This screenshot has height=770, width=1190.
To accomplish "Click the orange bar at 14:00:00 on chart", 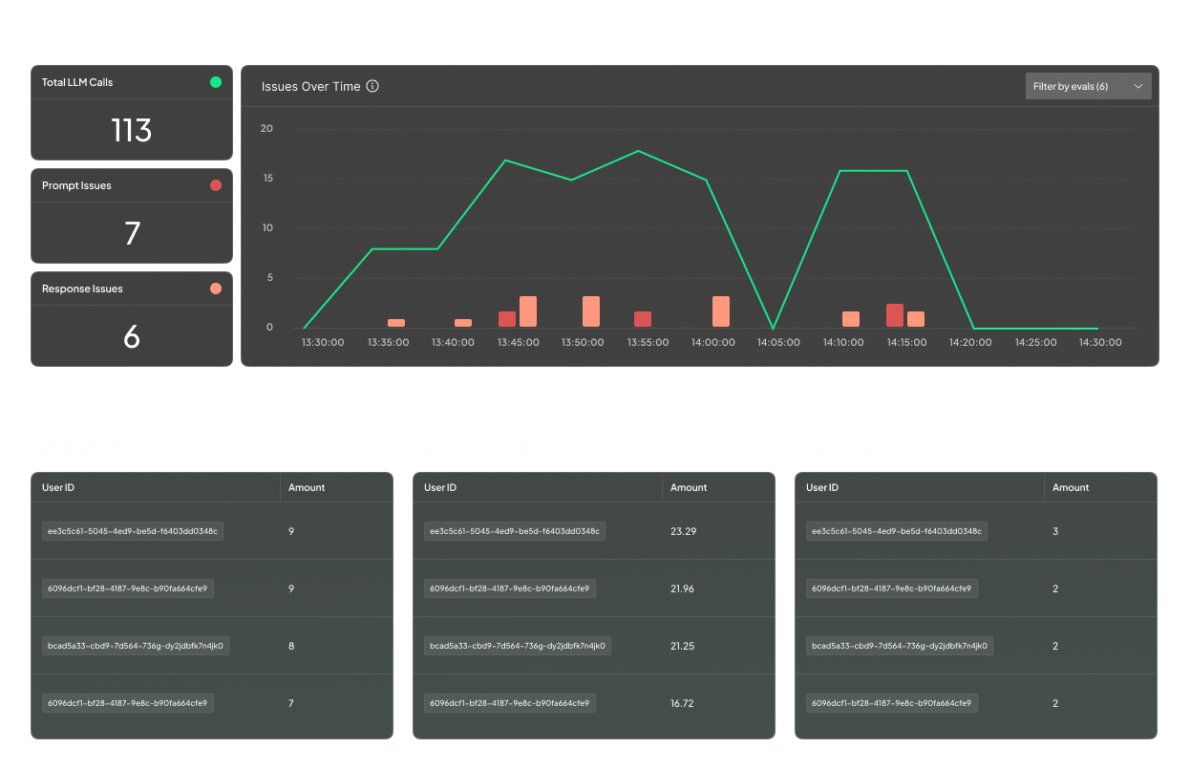I will (x=721, y=311).
